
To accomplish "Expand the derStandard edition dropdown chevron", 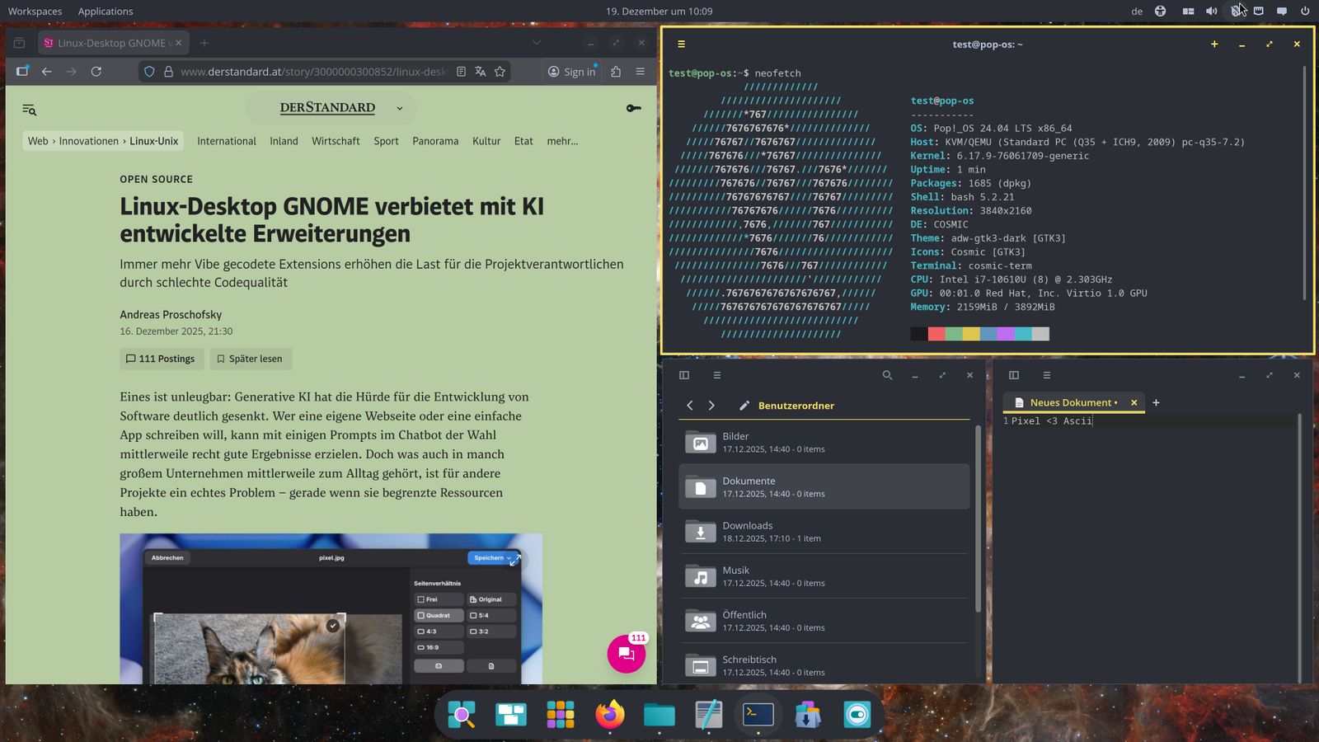I will (x=400, y=108).
